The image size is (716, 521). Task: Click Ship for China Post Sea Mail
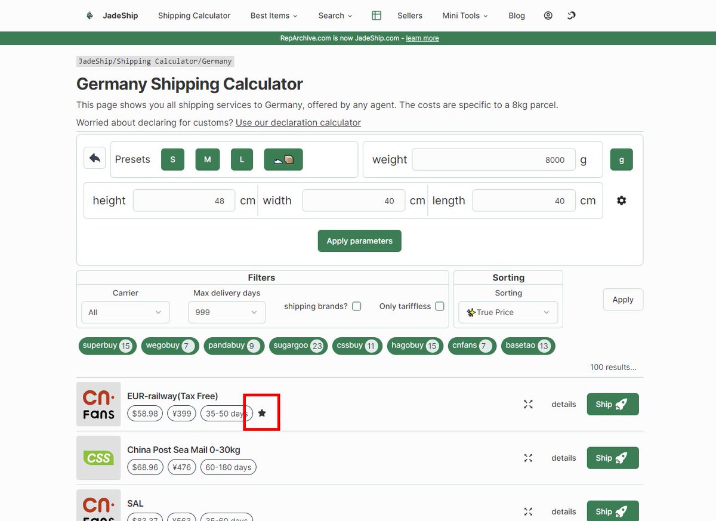[x=613, y=458]
